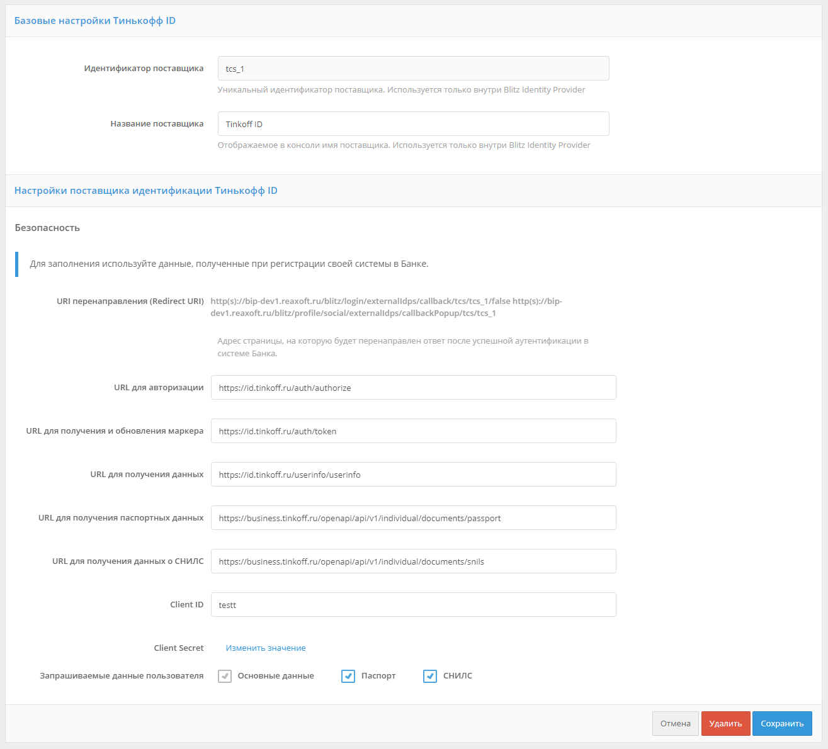Image resolution: width=828 pixels, height=749 pixels.
Task: Click the URL для авторизации input
Action: [x=413, y=388]
